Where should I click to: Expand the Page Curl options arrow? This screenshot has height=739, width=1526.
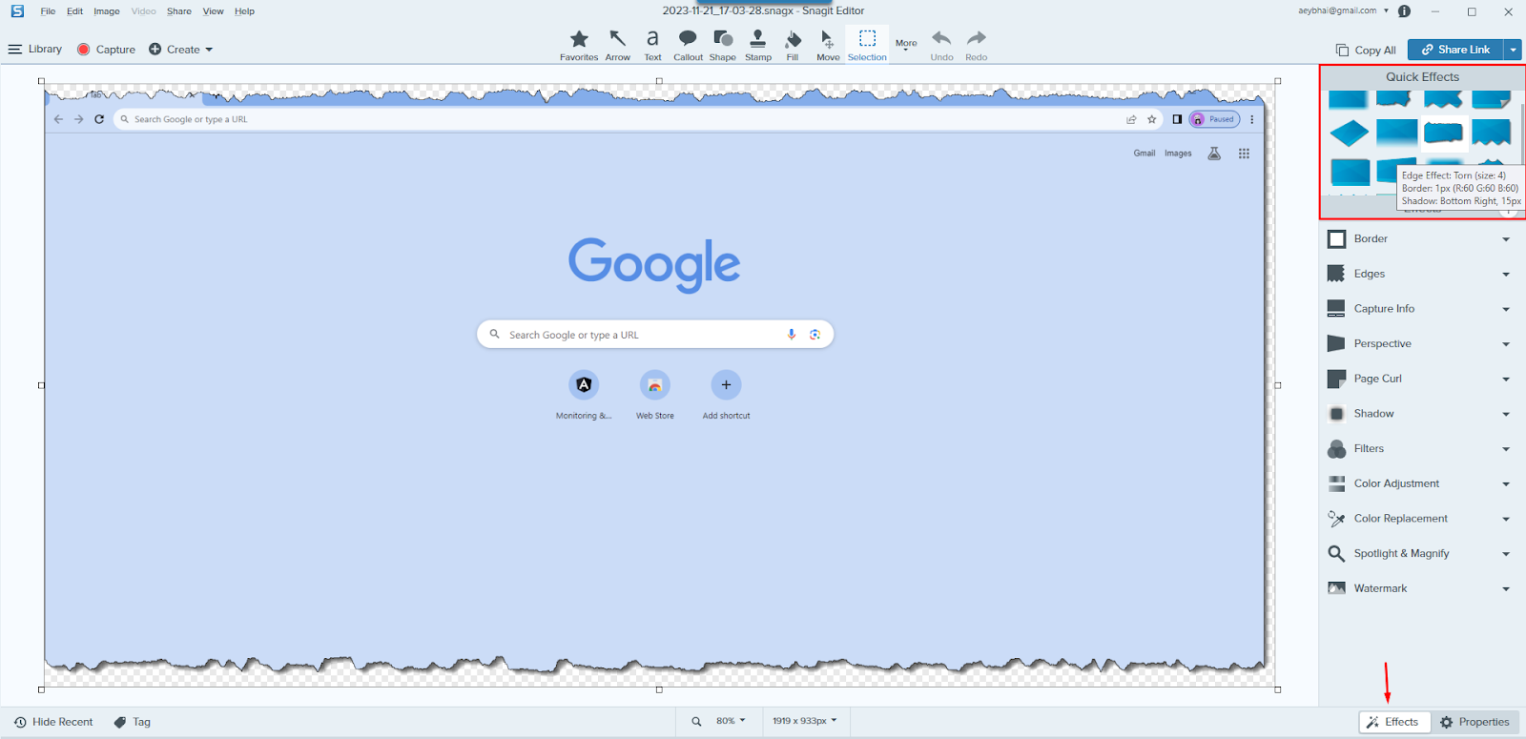pos(1506,380)
